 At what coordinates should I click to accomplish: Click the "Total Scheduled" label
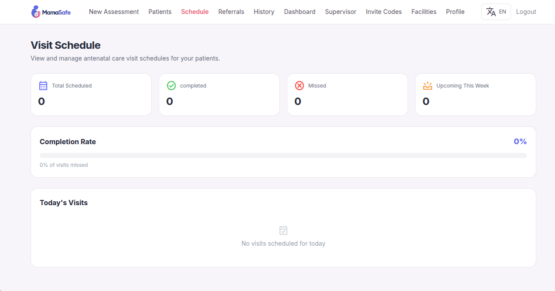click(72, 86)
